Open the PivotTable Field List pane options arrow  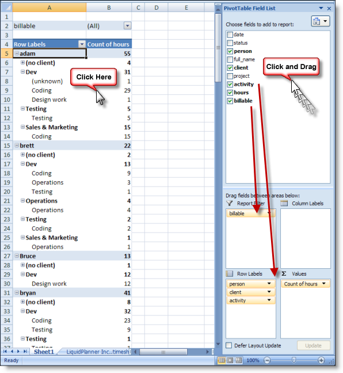[321, 8]
